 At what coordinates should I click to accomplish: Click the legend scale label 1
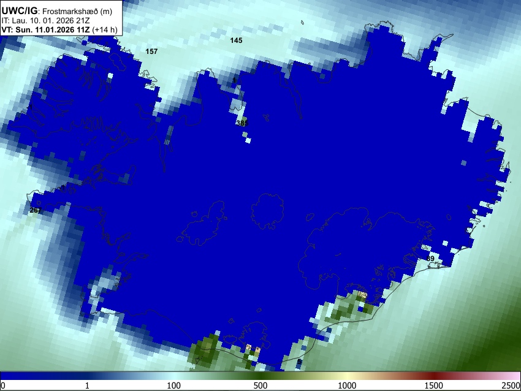(87, 385)
